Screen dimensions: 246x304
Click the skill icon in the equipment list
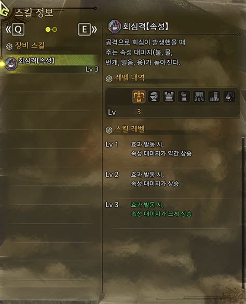tap(11, 64)
